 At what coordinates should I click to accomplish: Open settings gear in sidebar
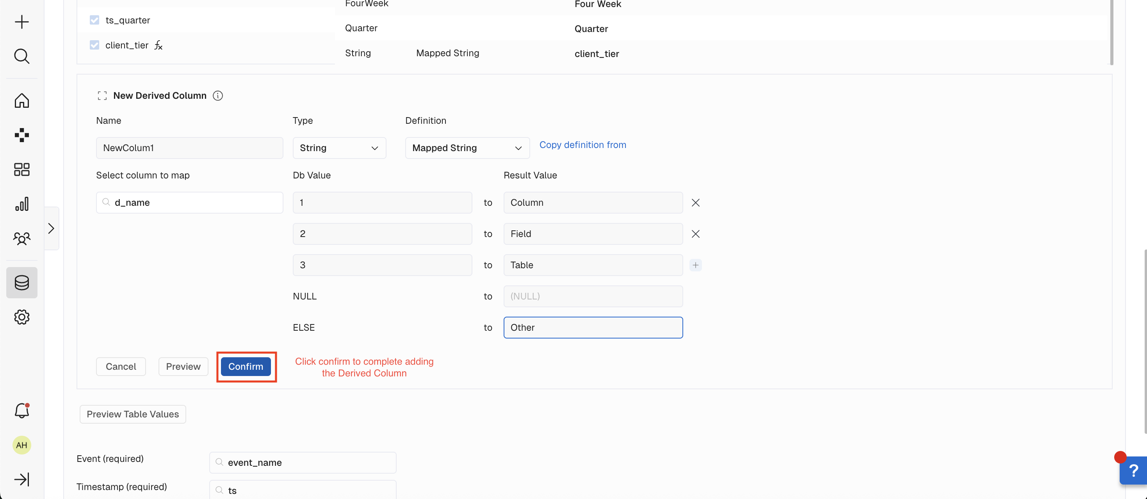[21, 317]
